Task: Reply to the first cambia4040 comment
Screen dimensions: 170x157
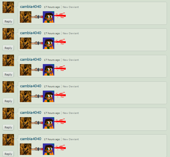Action: click(x=8, y=21)
